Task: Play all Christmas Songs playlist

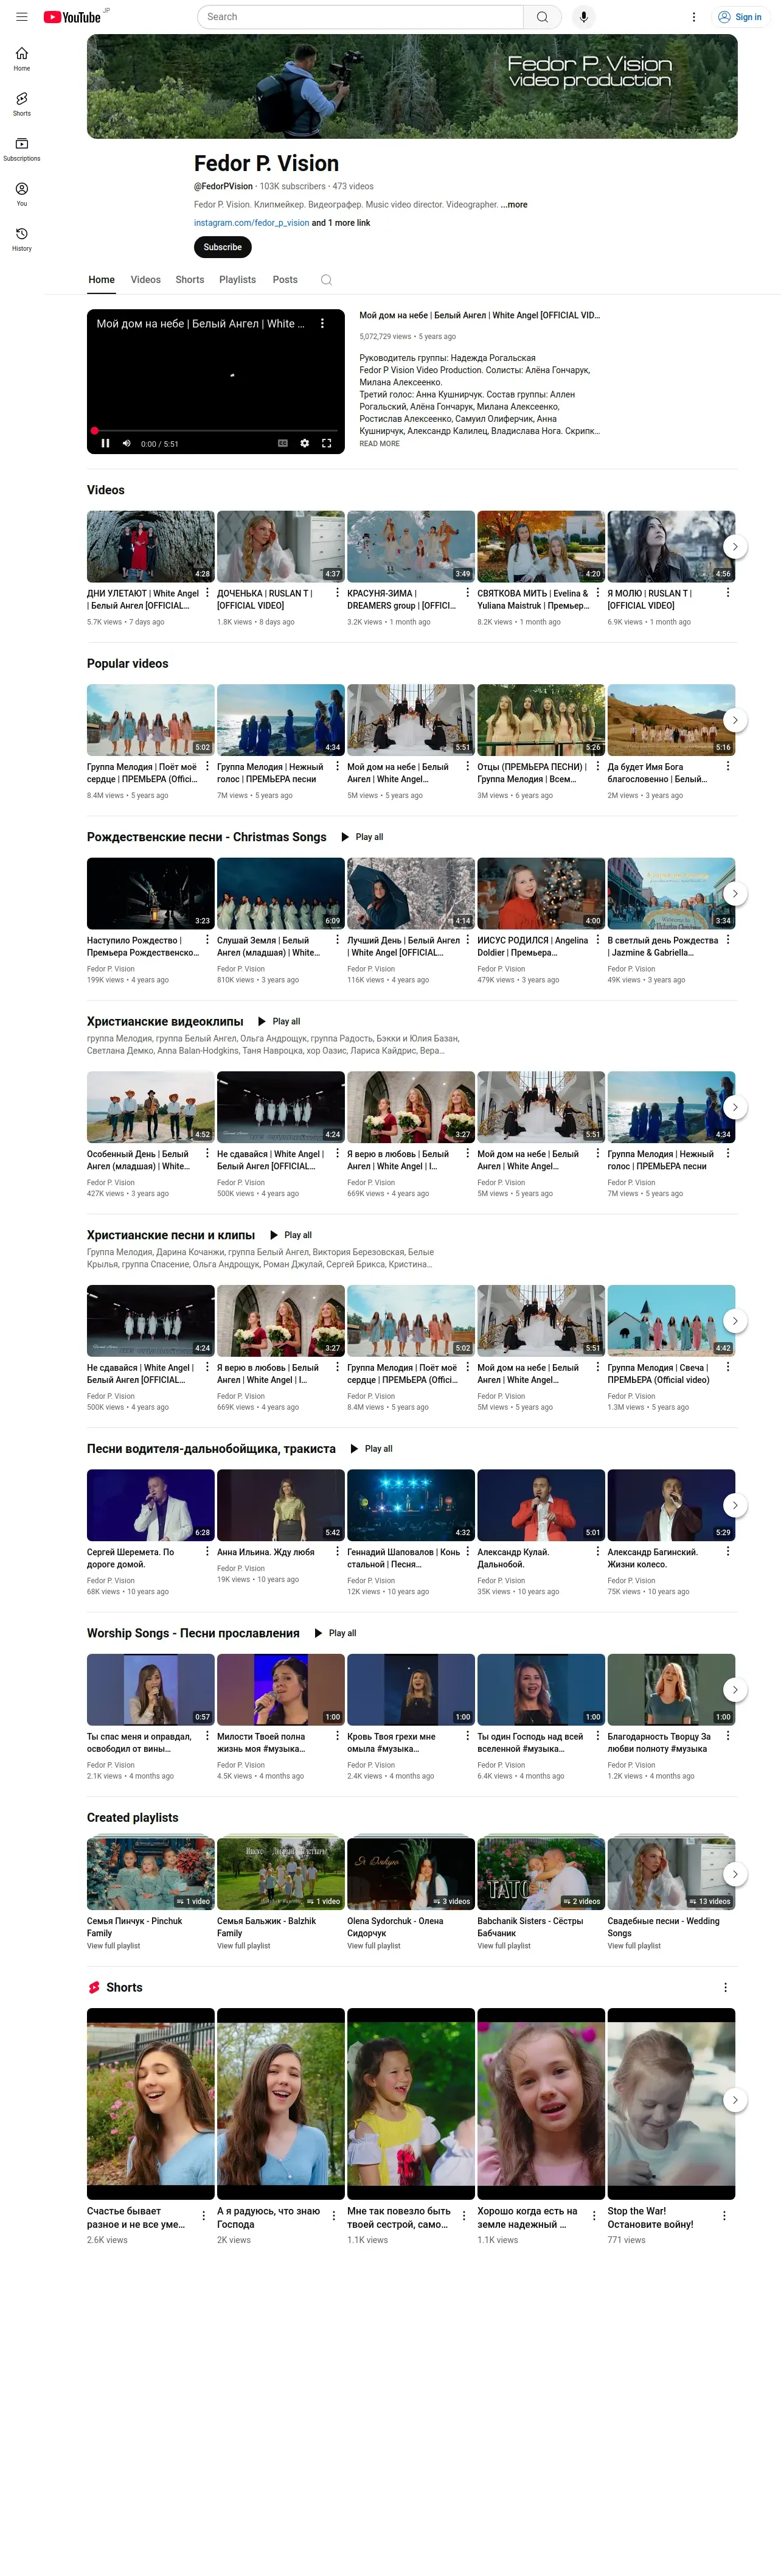Action: (x=363, y=838)
